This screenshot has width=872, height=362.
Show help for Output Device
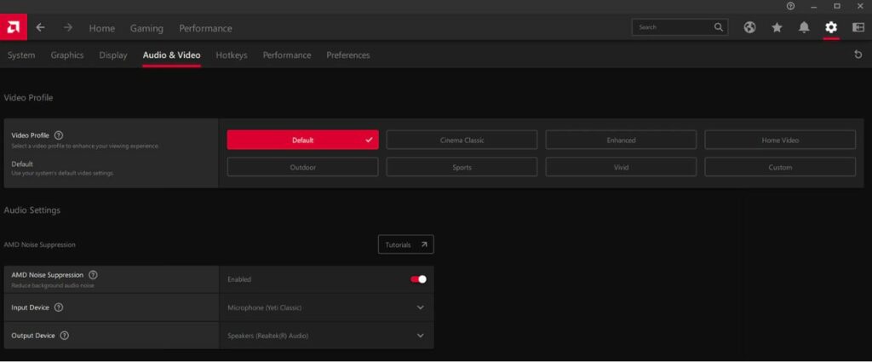(64, 336)
